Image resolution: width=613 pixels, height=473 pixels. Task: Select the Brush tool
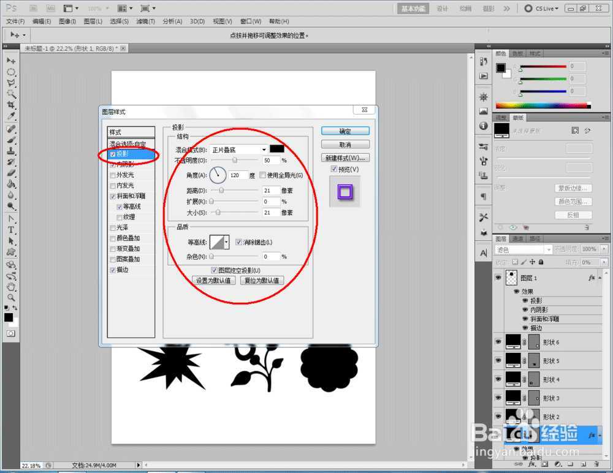(11, 140)
